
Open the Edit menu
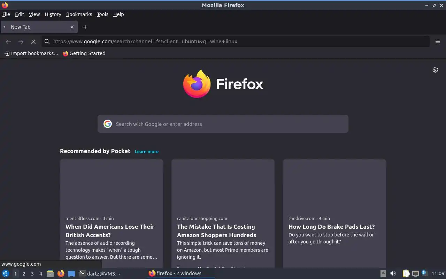point(20,14)
